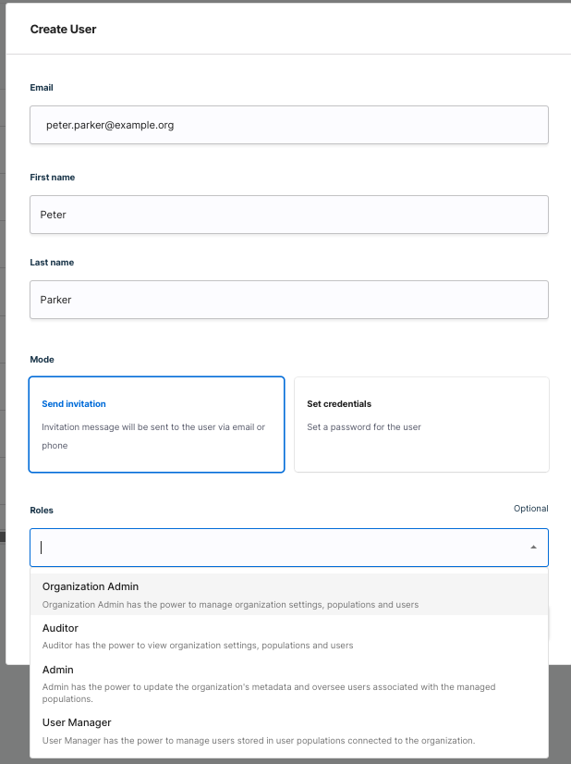
Task: Click the Roles field label
Action: 43,511
